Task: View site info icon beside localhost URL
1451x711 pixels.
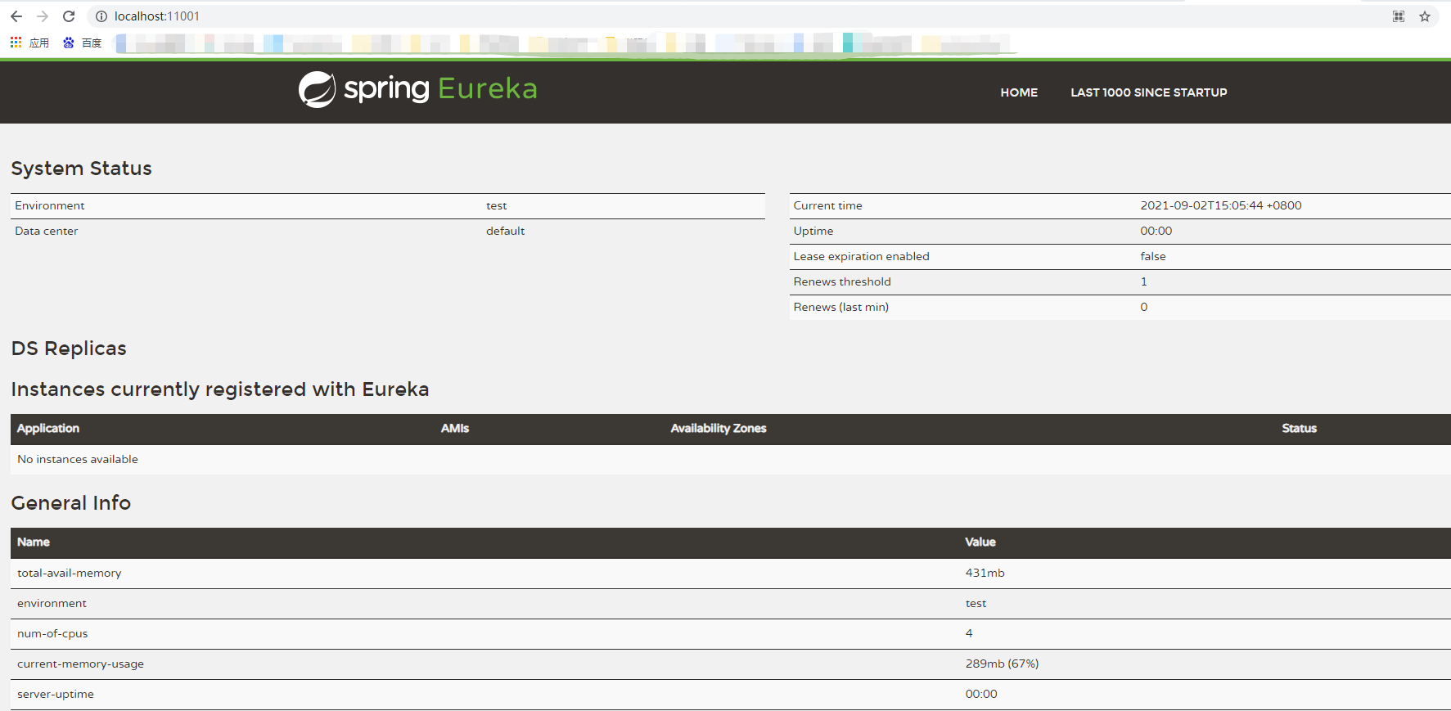Action: point(101,16)
